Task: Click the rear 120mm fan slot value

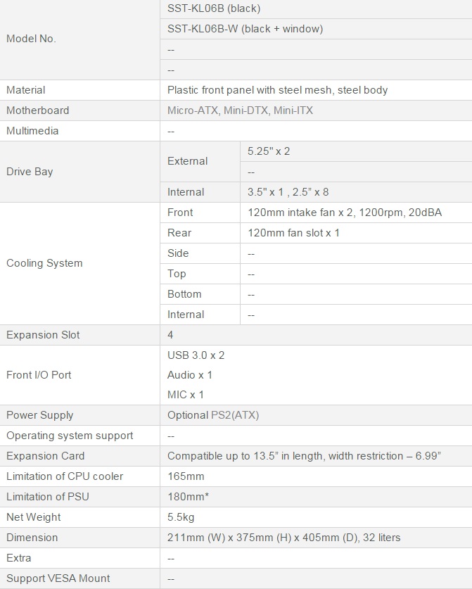Action: [293, 233]
